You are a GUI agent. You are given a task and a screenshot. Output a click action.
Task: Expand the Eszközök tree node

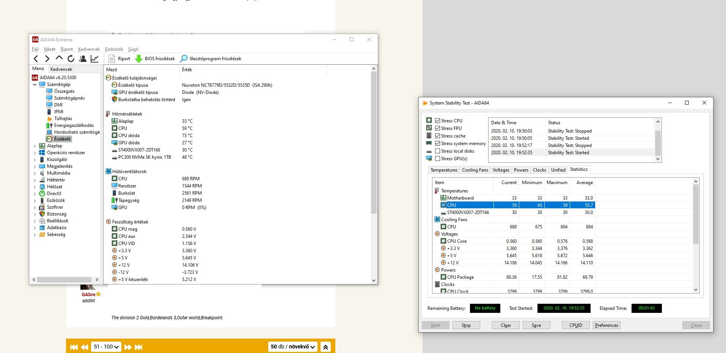coord(35,200)
